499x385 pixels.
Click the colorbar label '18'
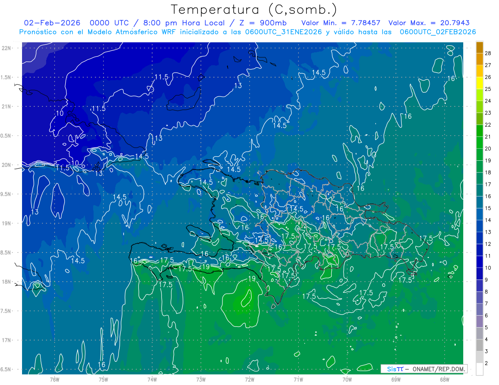(488, 172)
